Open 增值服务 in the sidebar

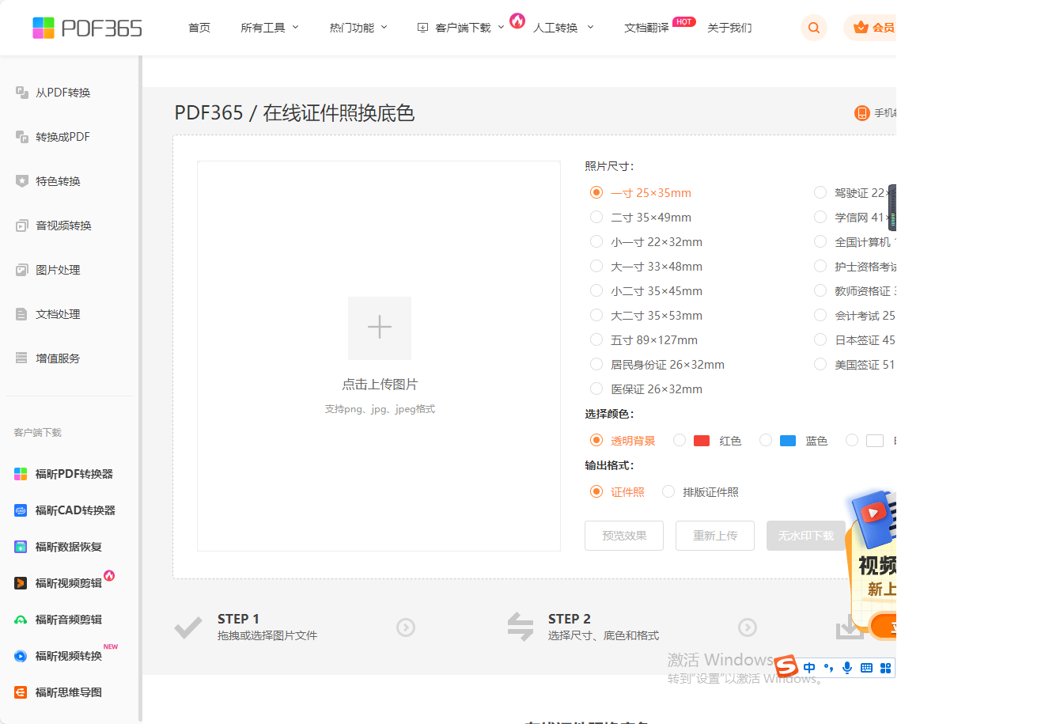pos(58,358)
